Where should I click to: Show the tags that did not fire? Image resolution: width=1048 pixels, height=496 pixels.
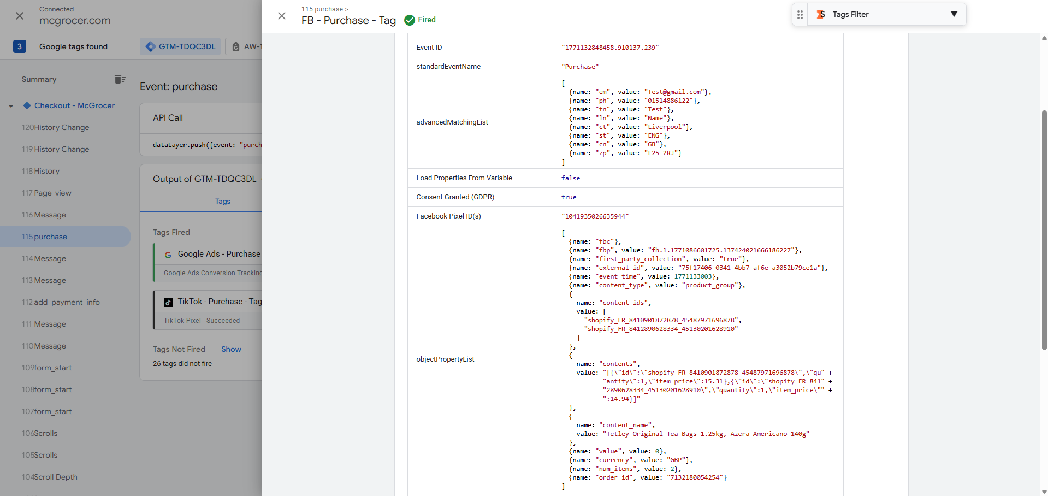(x=231, y=350)
